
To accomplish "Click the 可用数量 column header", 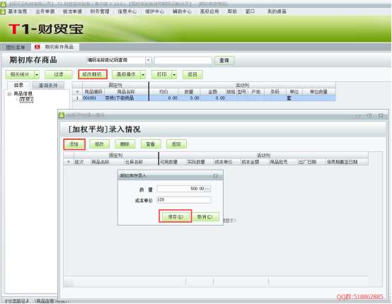I will pyautogui.click(x=173, y=162).
